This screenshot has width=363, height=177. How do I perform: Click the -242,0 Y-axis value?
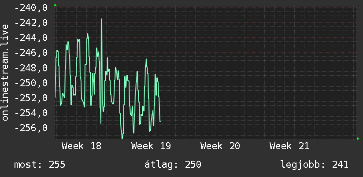pyautogui.click(x=31, y=23)
